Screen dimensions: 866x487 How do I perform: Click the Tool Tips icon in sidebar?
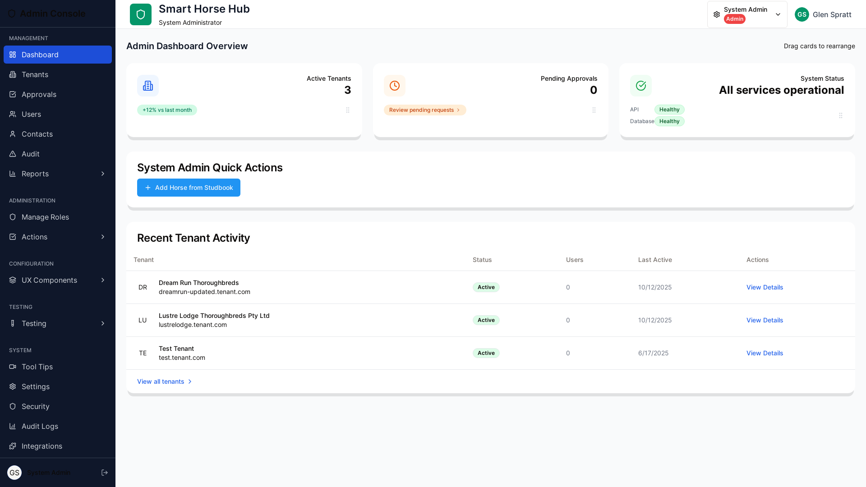(13, 367)
